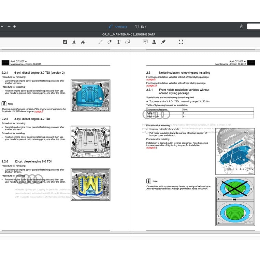The width and height of the screenshot is (260, 260).
Task: Open the signature pen tool
Action: pyautogui.click(x=163, y=42)
